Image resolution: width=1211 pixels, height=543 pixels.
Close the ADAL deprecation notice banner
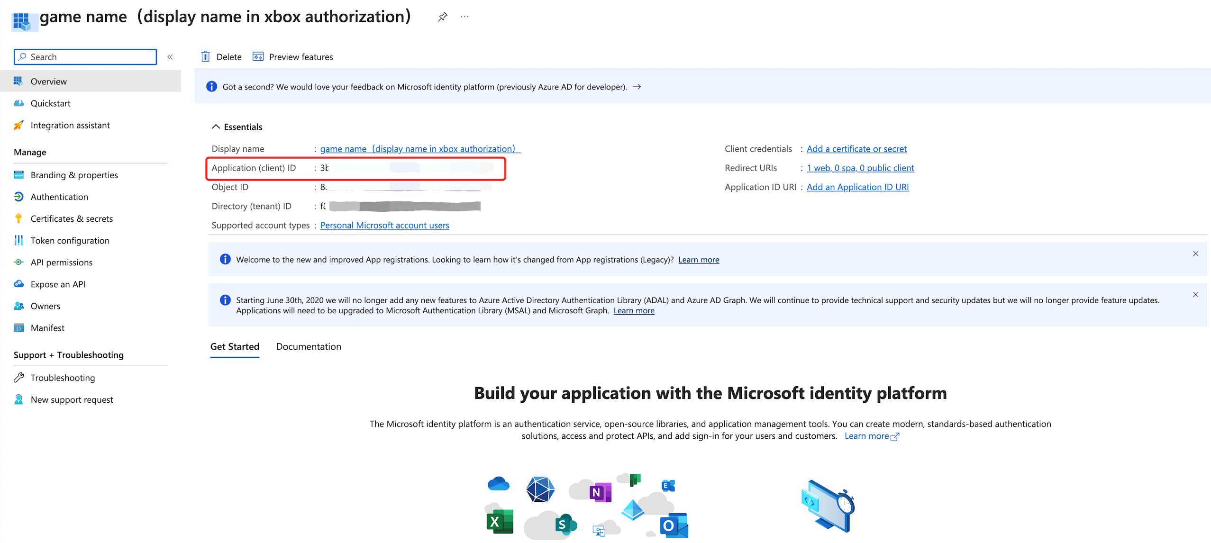pos(1195,295)
